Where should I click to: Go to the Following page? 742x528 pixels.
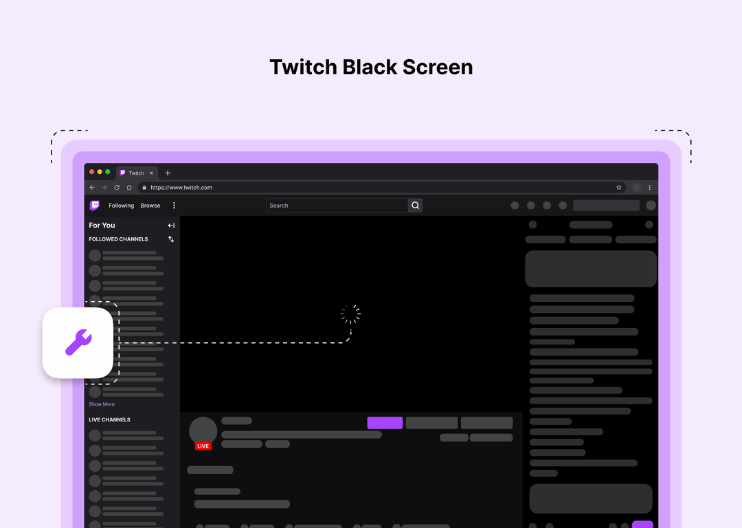click(121, 205)
